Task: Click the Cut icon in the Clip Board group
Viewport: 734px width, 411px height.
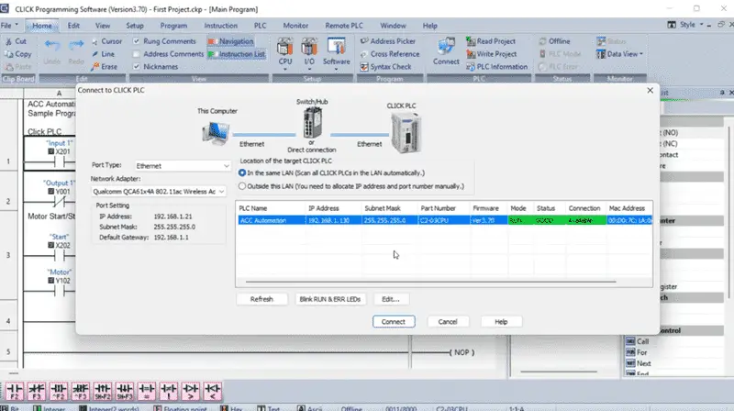Action: click(9, 41)
